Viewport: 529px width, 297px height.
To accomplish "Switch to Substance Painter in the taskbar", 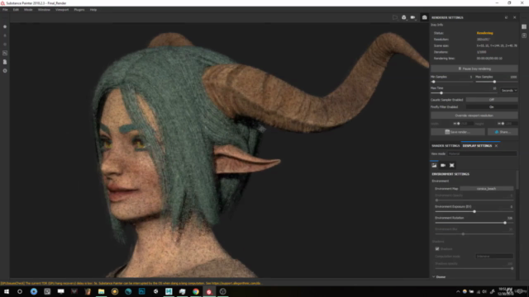I will click(x=209, y=291).
